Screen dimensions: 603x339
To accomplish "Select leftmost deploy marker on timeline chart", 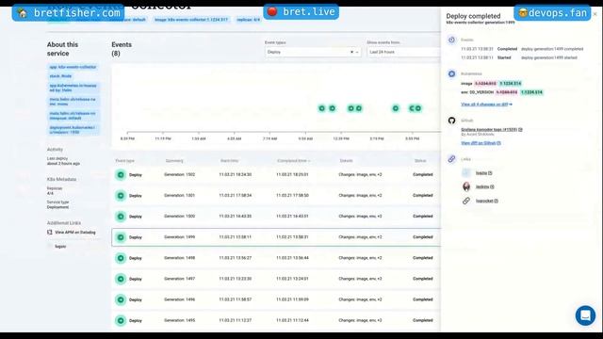I will 322,108.
